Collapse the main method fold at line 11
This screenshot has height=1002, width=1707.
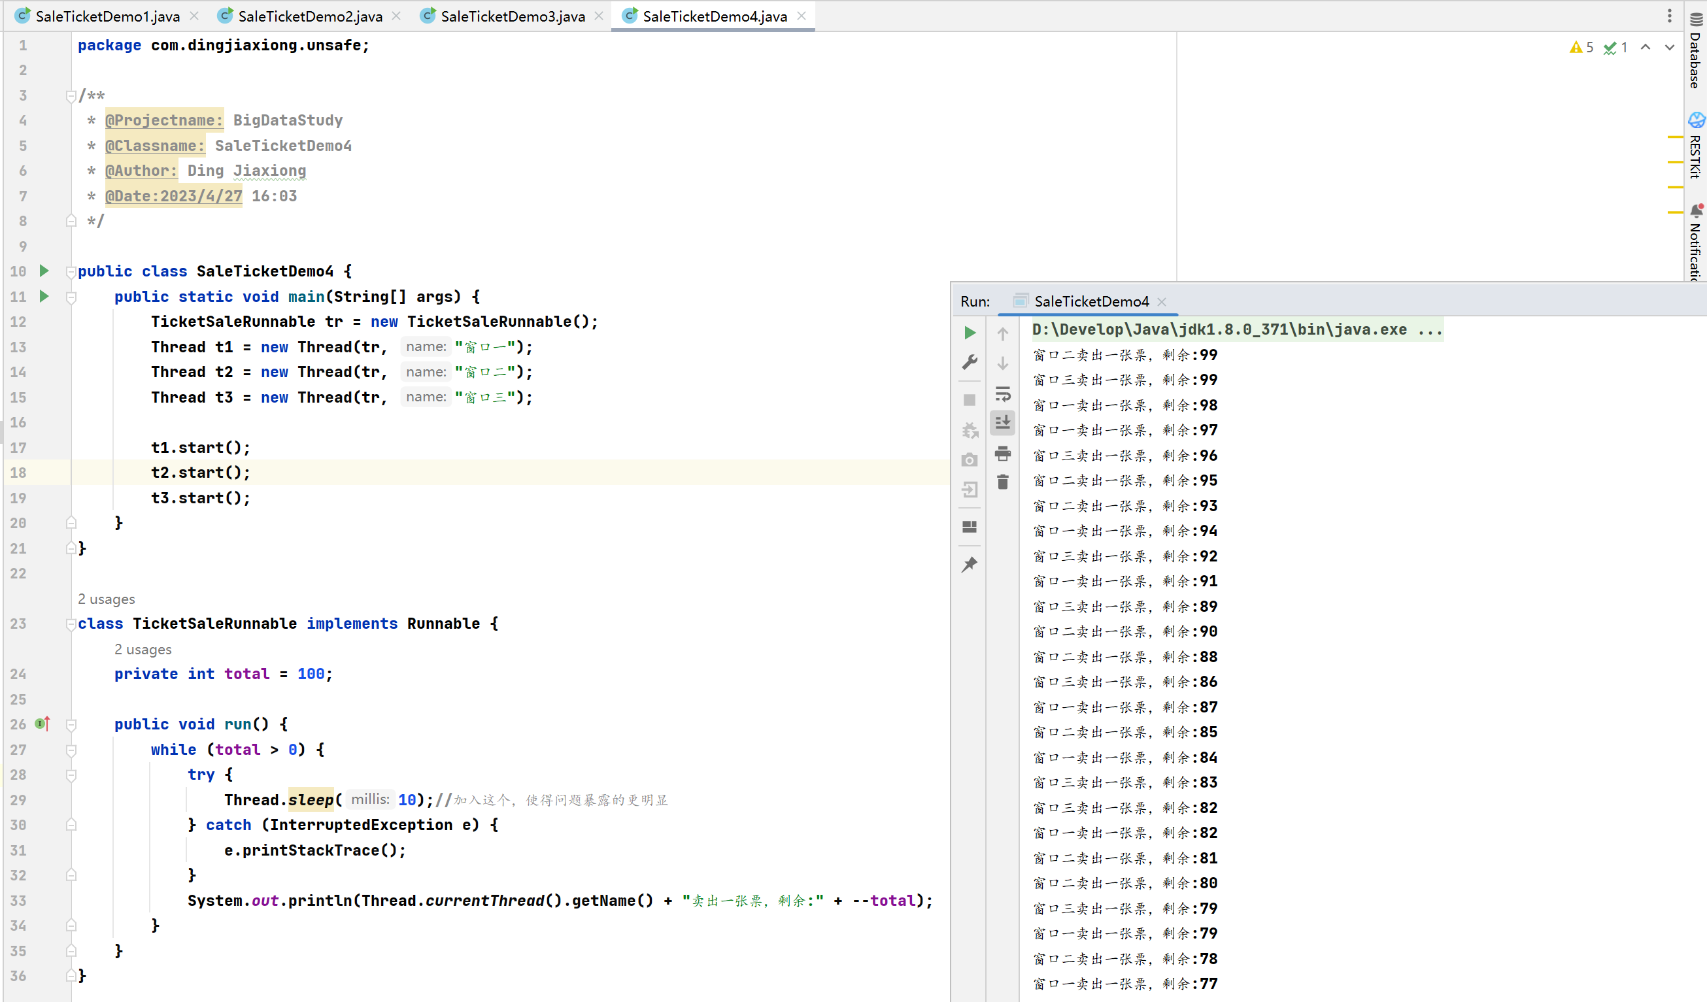71,297
